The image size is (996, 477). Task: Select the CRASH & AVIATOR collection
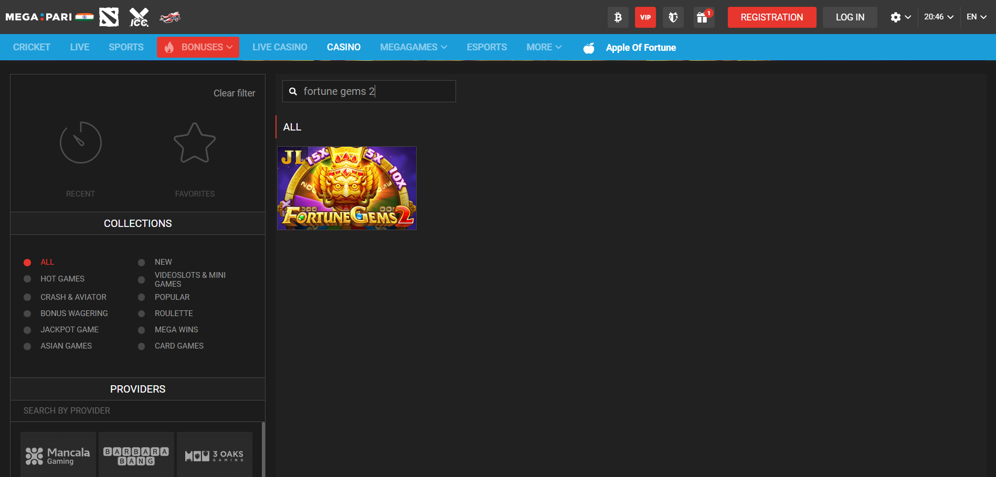click(x=73, y=297)
